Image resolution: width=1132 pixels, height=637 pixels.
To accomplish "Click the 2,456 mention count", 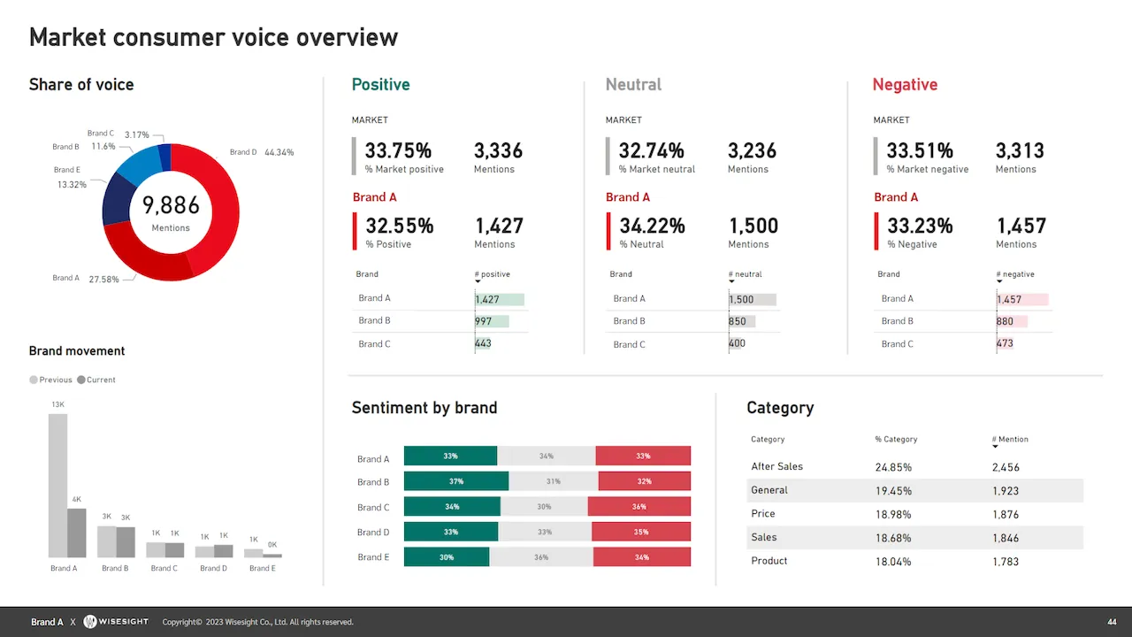I will 1006,467.
